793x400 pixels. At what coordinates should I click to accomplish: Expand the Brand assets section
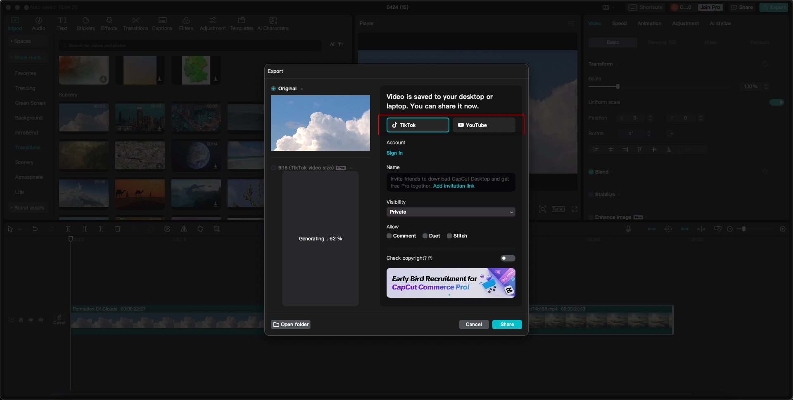[x=28, y=208]
